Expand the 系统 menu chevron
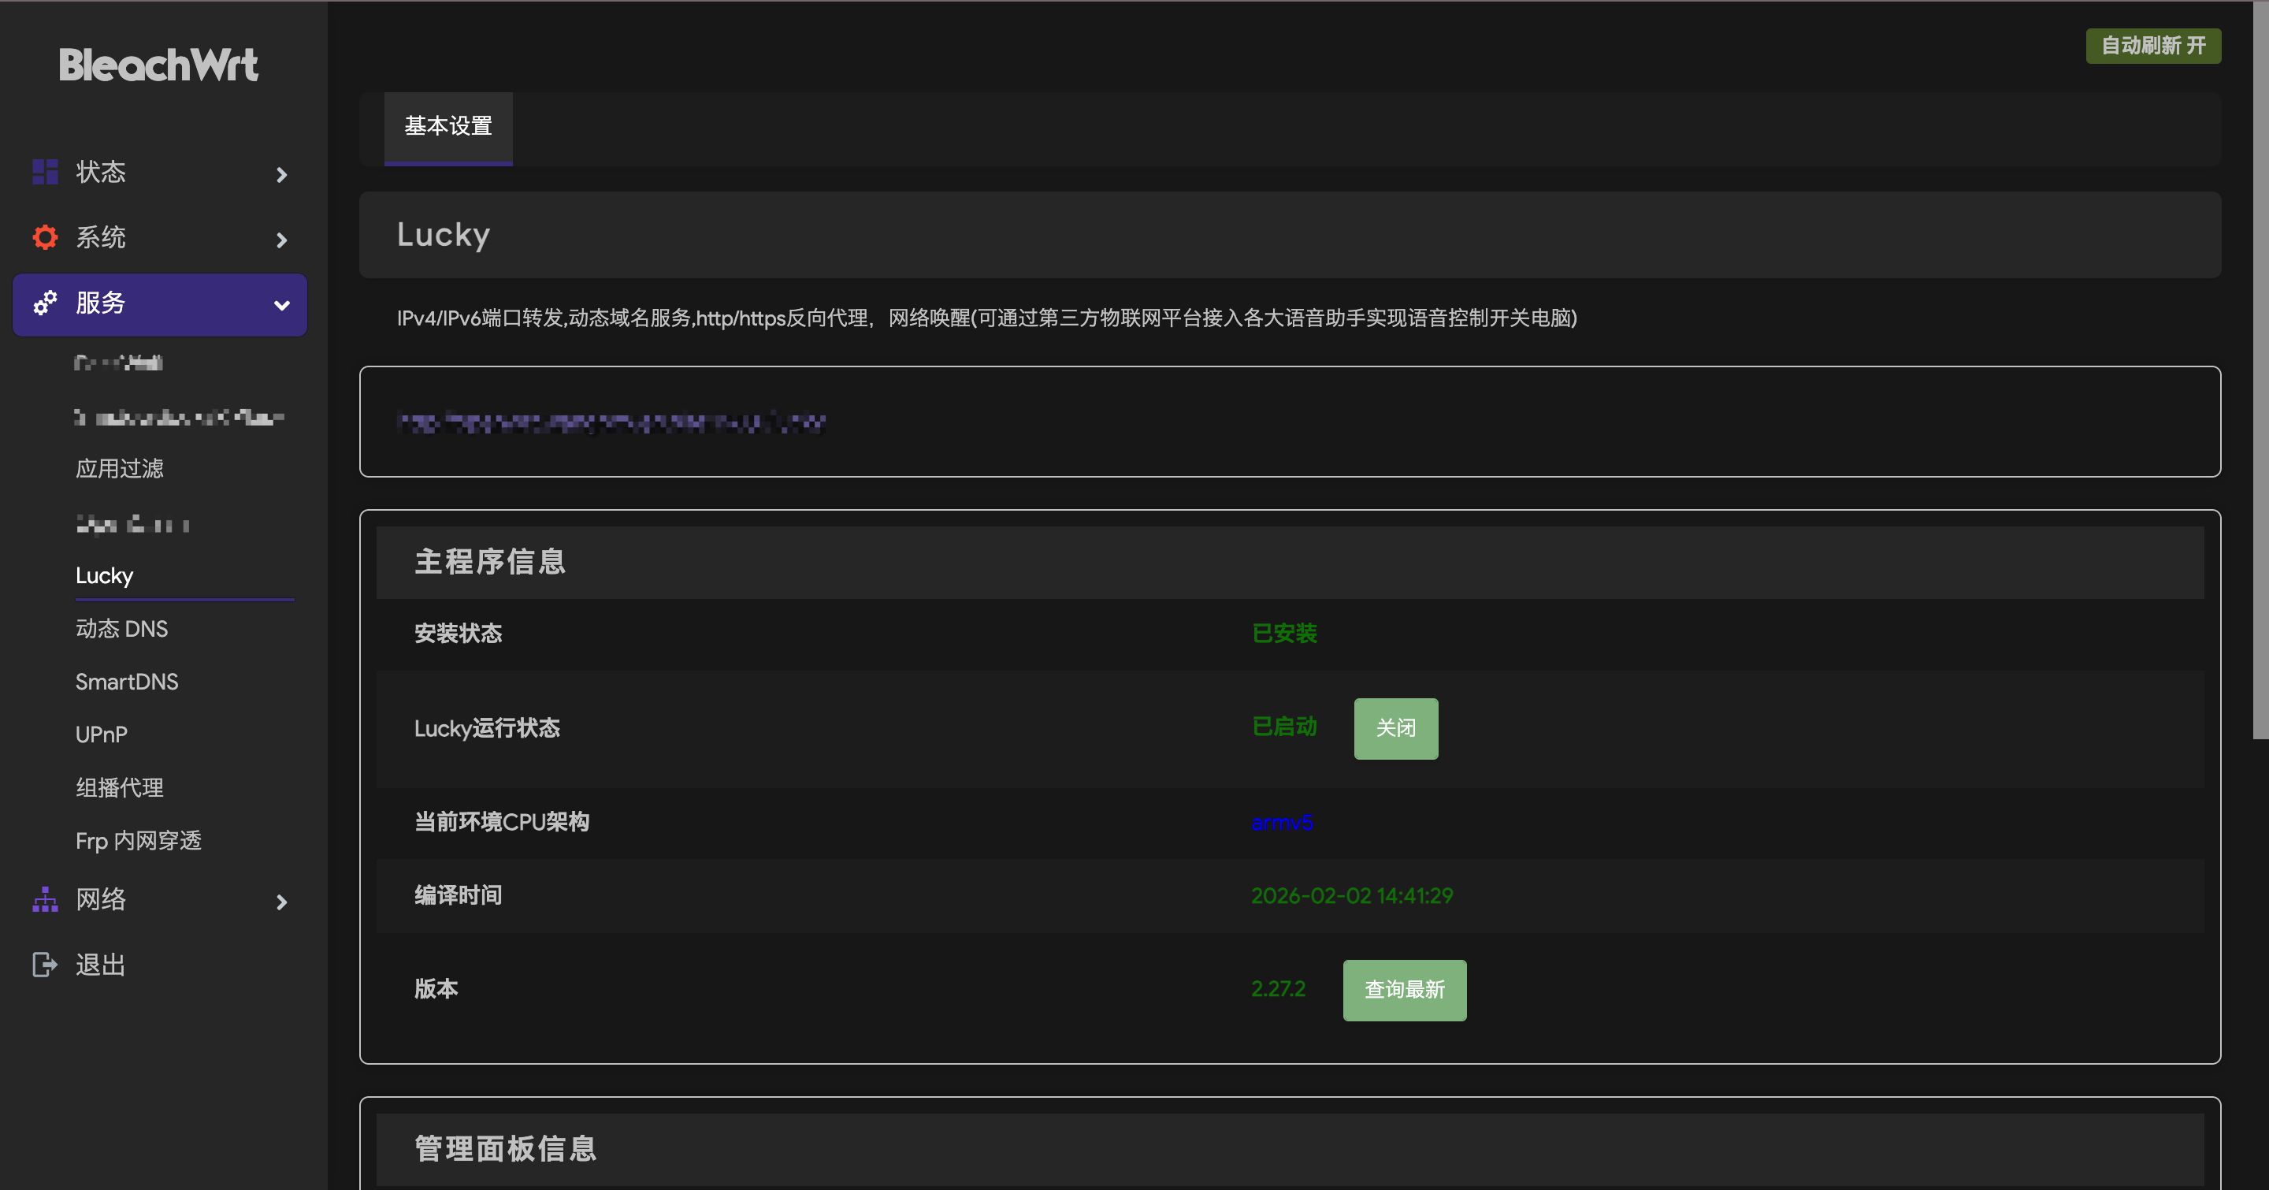Screen dimensions: 2269x1190 pyautogui.click(x=282, y=240)
